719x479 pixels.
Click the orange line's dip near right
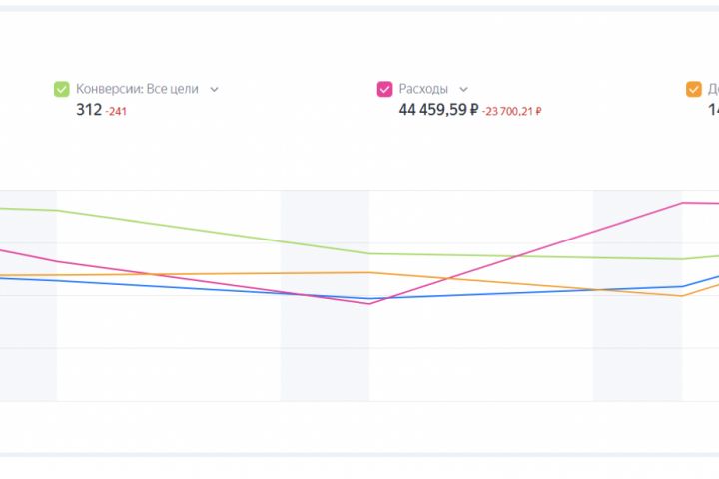[x=683, y=296]
